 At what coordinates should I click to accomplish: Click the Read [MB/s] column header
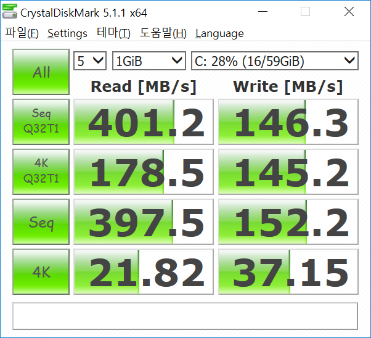(x=144, y=87)
